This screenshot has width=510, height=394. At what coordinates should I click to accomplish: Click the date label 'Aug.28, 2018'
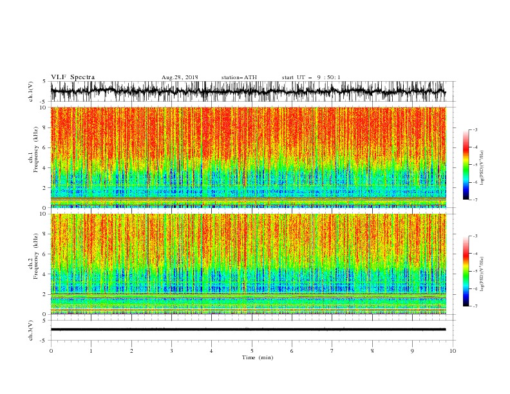[x=180, y=77]
